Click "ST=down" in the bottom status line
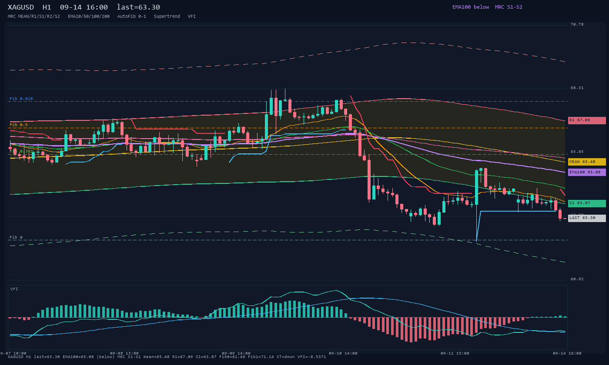 (x=286, y=357)
